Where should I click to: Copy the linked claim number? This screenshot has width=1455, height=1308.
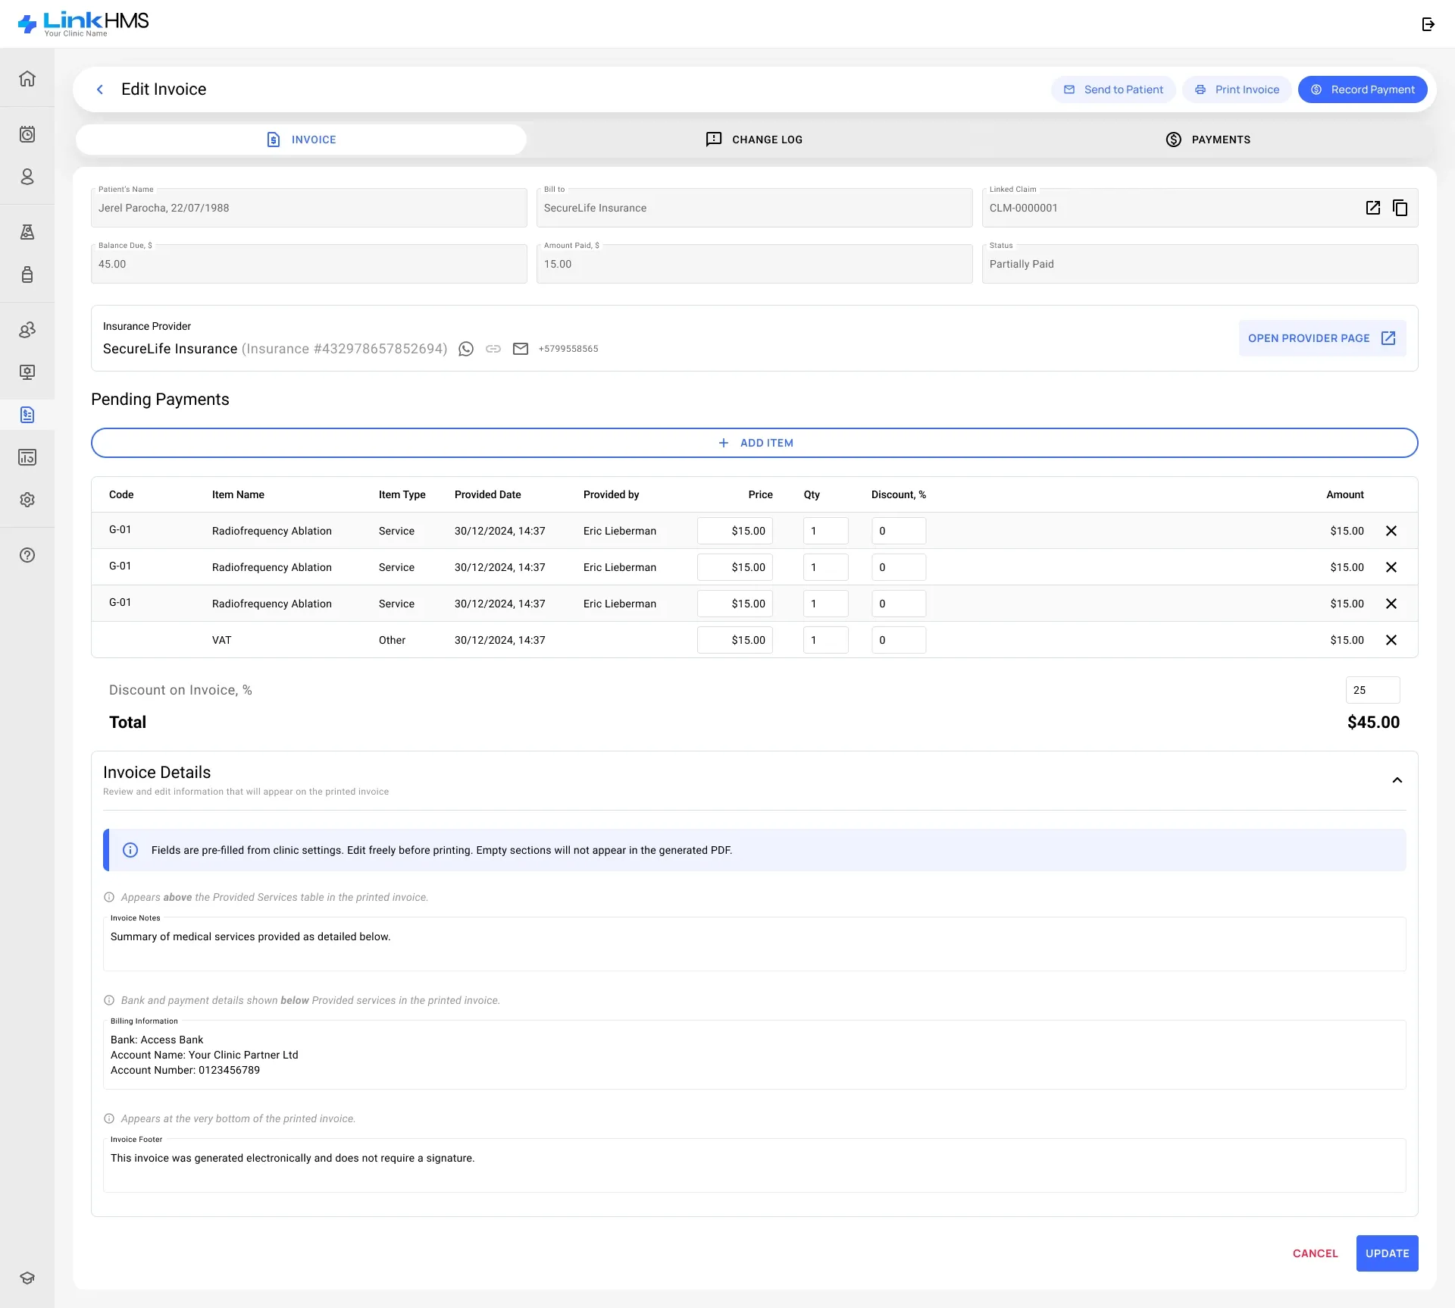pos(1400,208)
